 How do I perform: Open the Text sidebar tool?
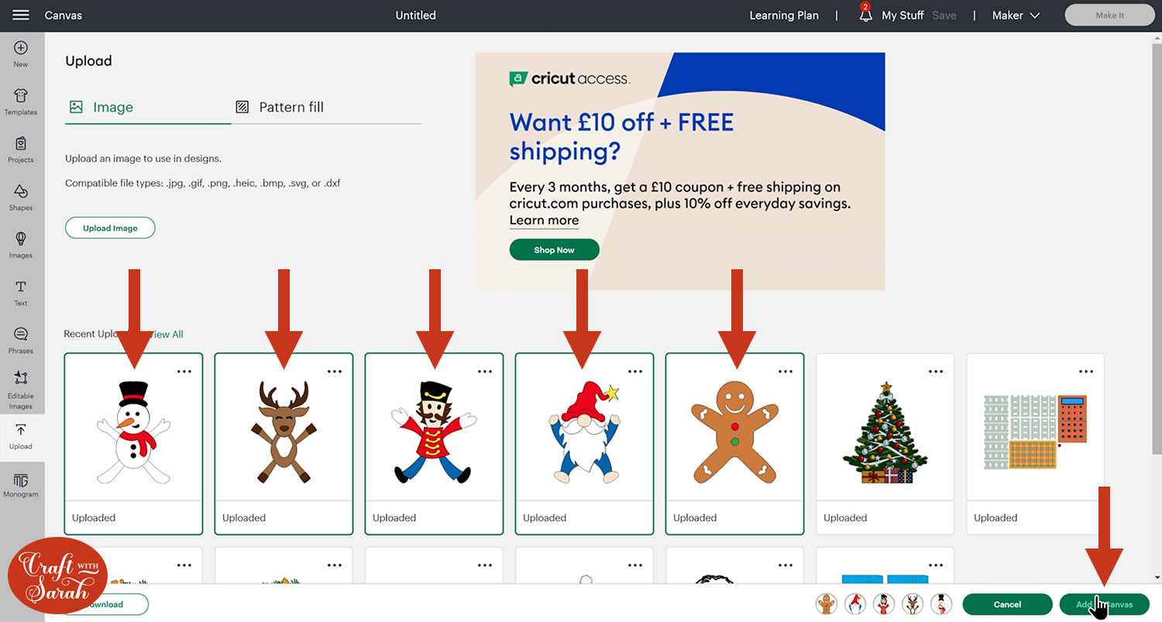[x=21, y=293]
